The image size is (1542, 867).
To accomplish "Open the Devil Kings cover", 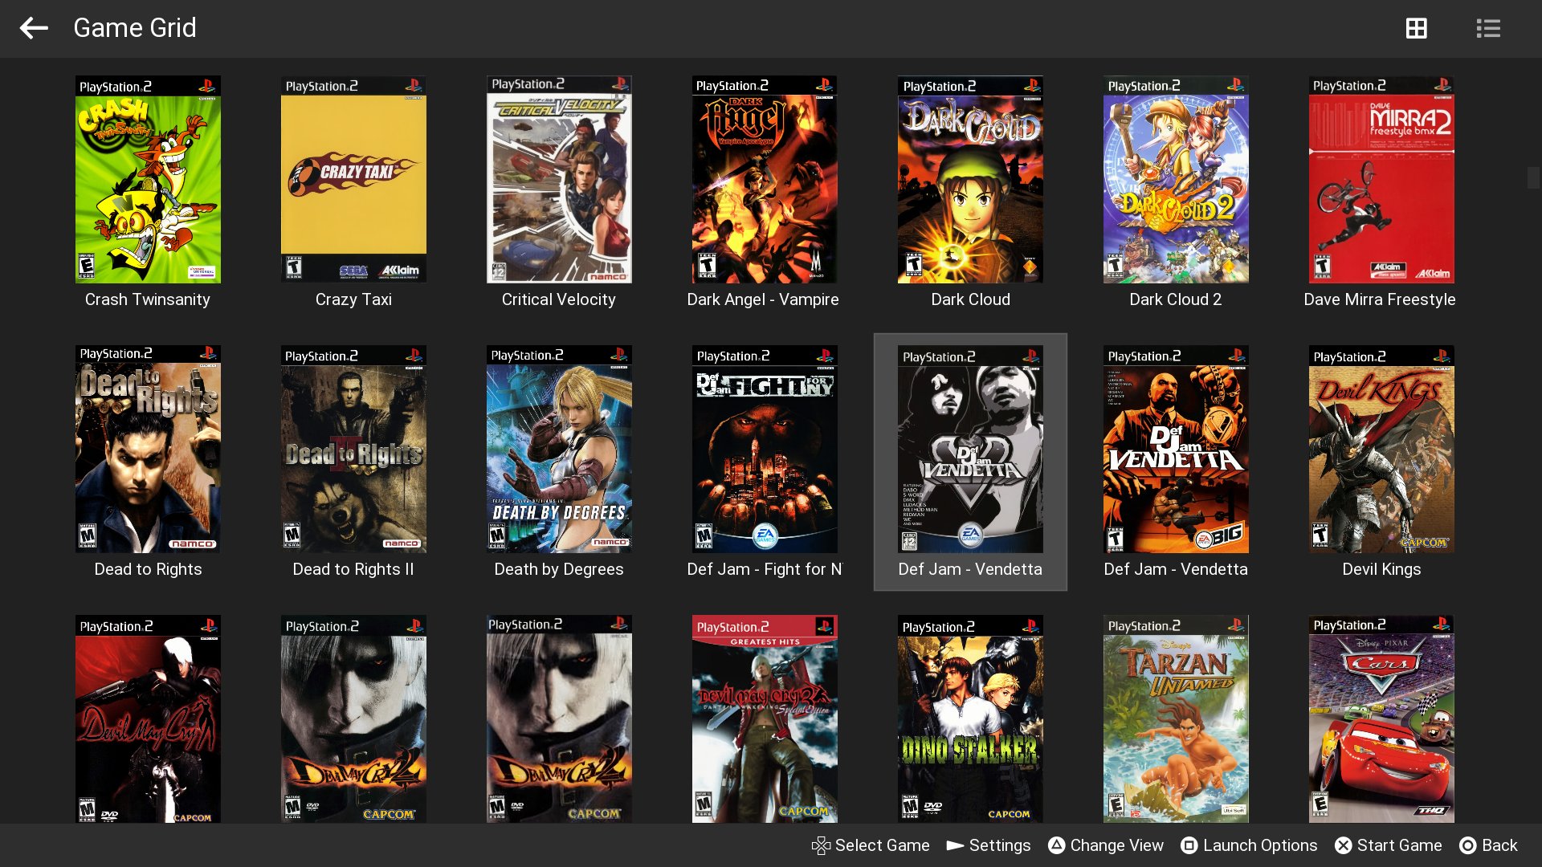I will 1381,449.
